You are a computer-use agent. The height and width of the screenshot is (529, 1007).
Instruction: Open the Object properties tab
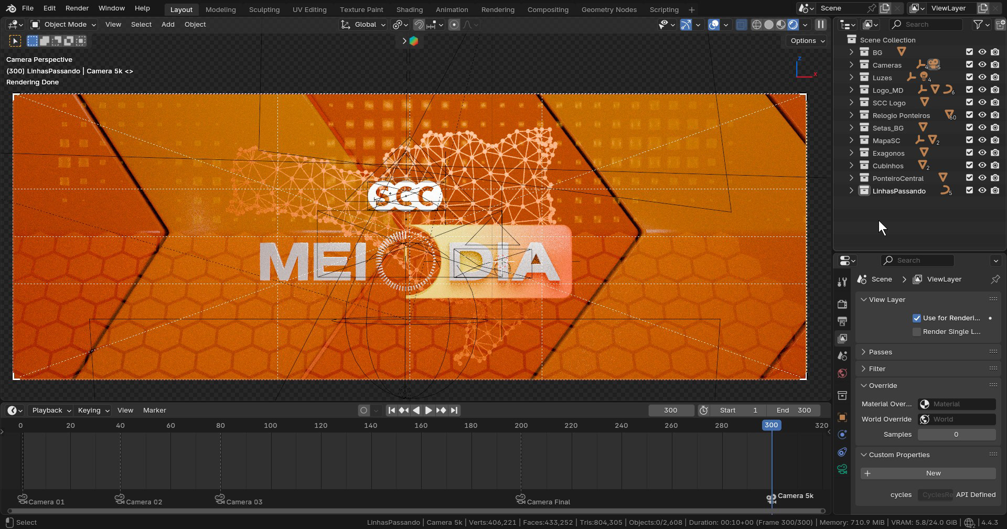tap(842, 417)
